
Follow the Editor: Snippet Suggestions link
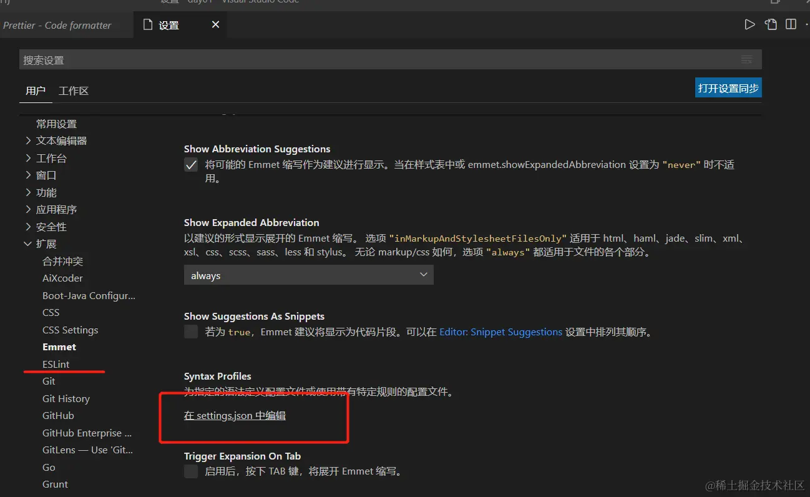click(x=501, y=332)
